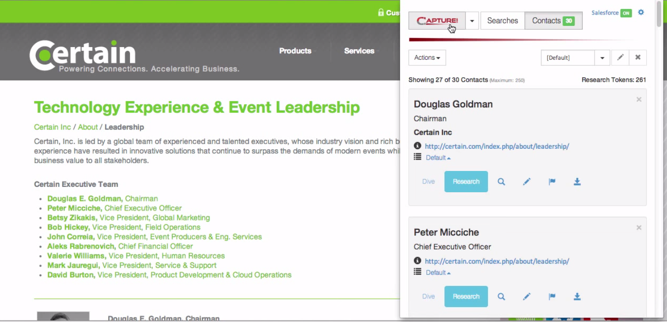Open Peter Micciche's leadership source link
Viewport: 667px width, 322px height.
click(x=497, y=261)
